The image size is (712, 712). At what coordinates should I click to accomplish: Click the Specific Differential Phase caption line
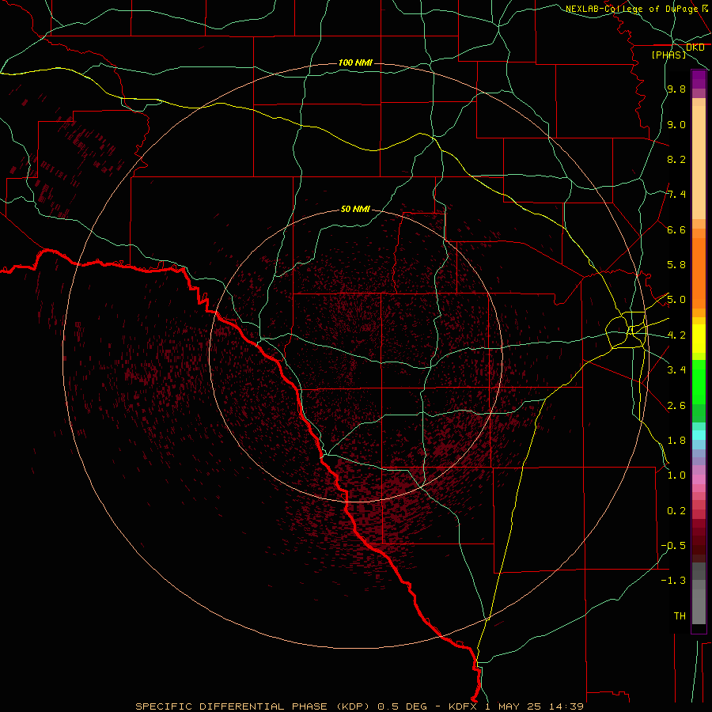(360, 706)
